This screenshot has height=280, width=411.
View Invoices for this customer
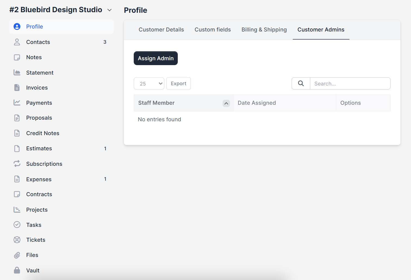tap(61, 88)
